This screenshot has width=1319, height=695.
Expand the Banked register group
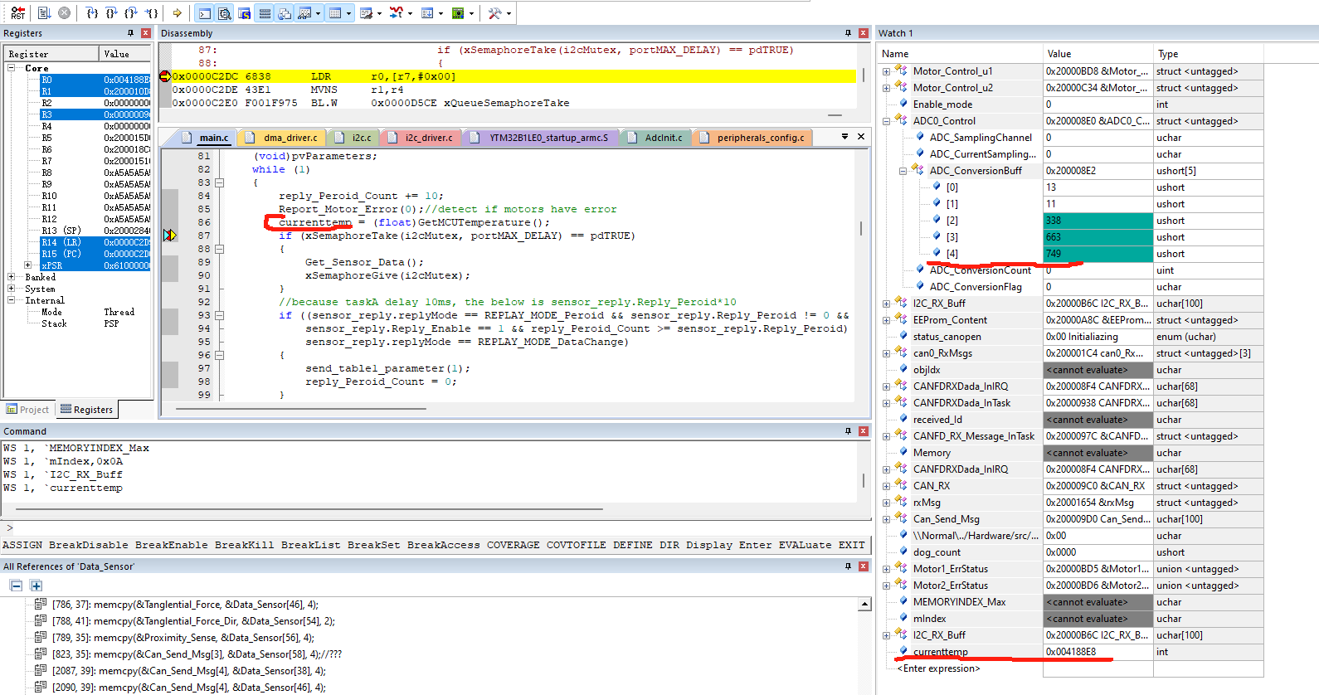12,277
